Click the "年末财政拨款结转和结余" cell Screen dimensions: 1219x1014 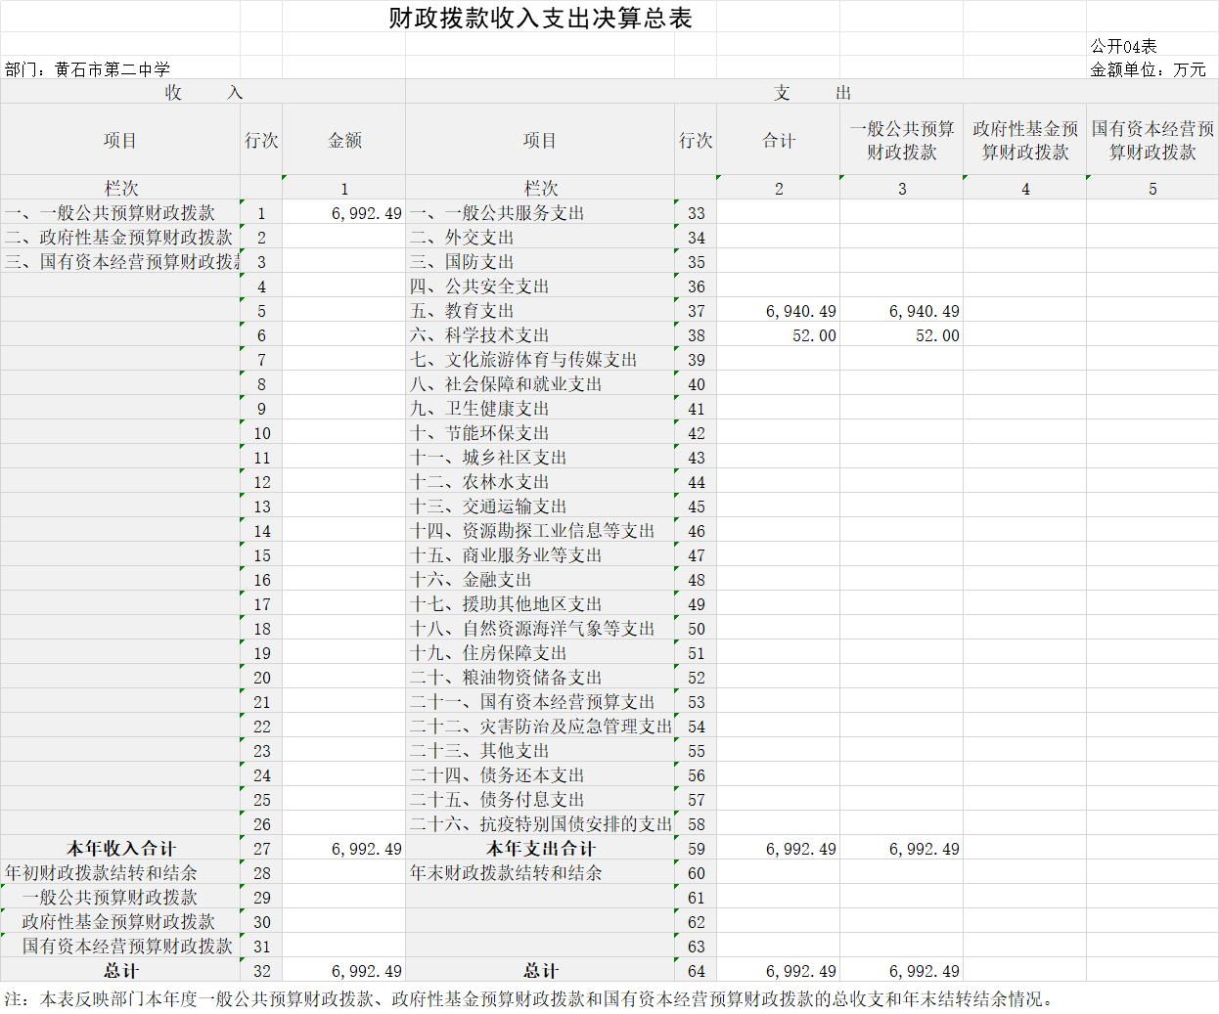(506, 873)
